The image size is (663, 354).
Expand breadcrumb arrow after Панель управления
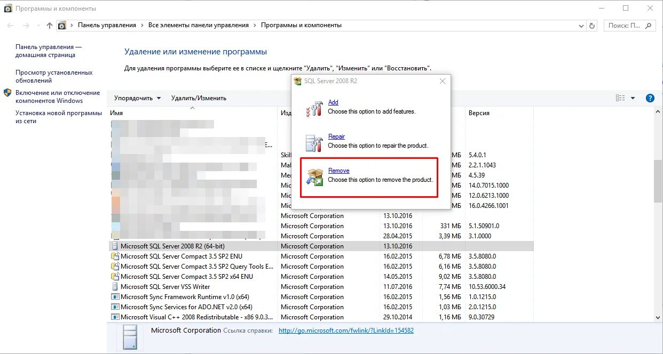142,26
